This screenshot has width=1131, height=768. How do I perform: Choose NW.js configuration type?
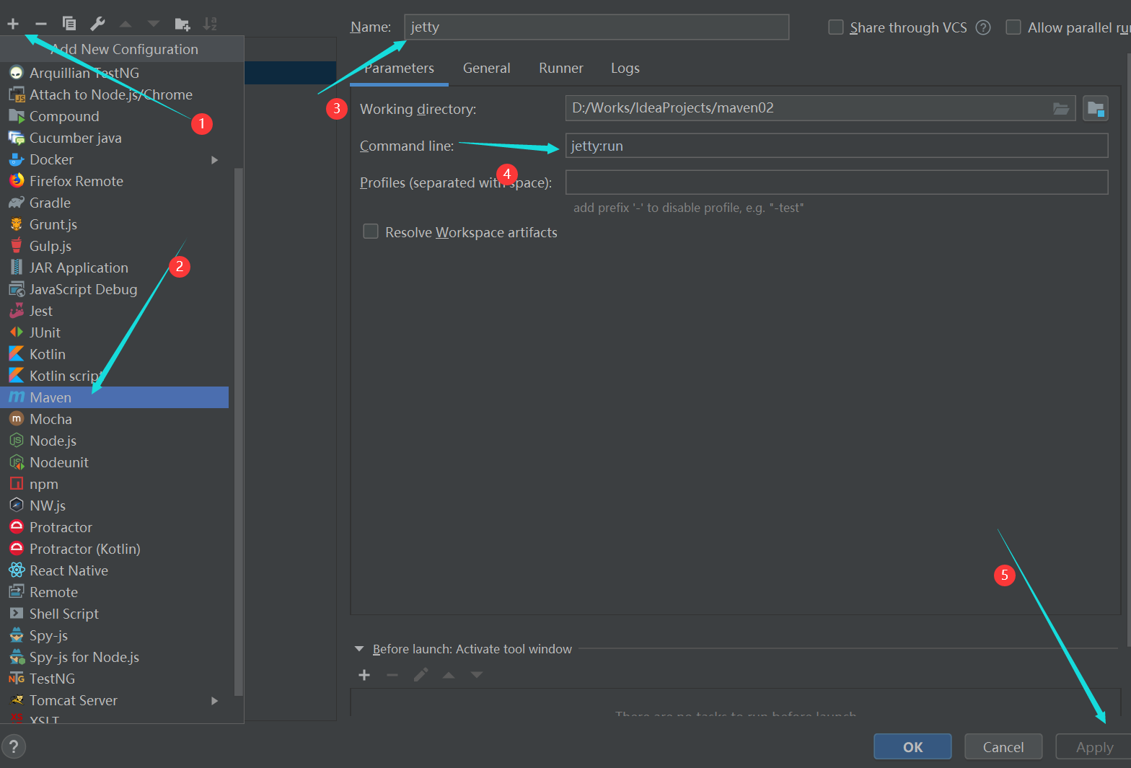tap(115, 506)
